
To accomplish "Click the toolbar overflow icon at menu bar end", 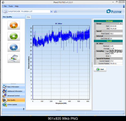I will pyautogui.click(x=124, y=6).
